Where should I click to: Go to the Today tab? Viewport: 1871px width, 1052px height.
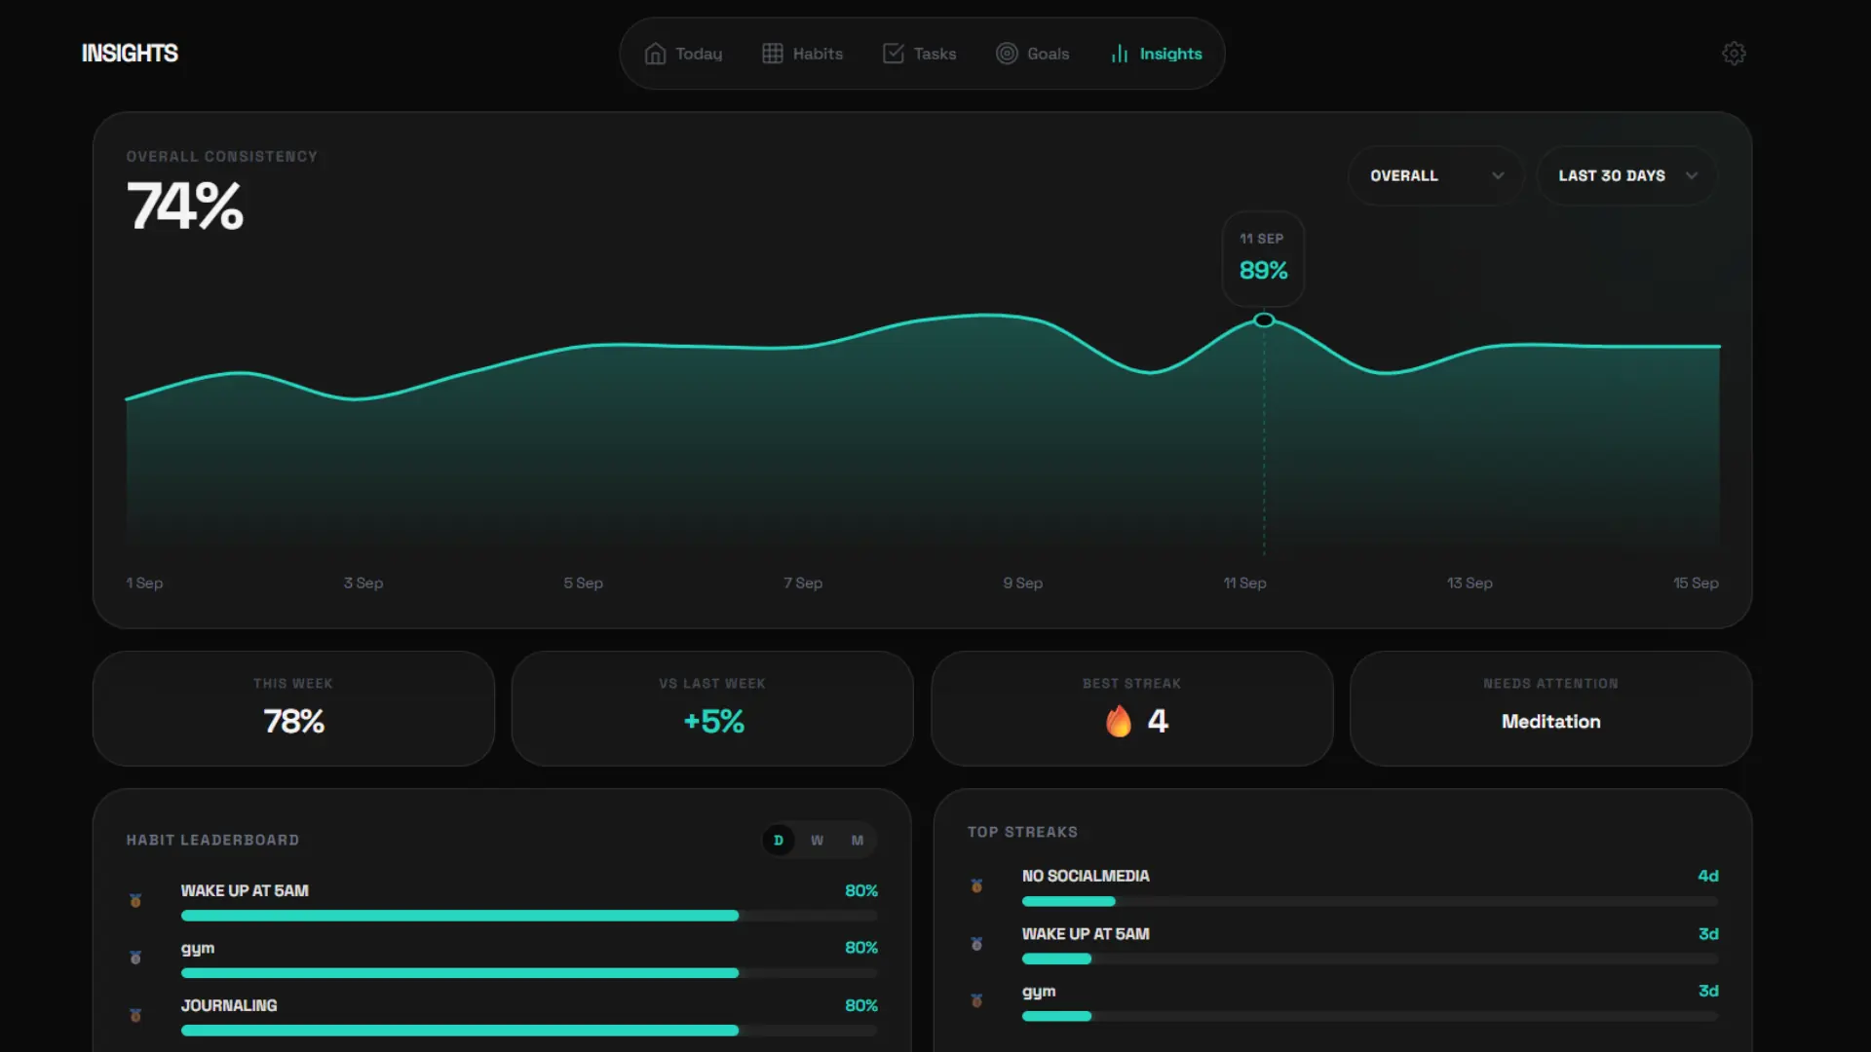pos(683,54)
